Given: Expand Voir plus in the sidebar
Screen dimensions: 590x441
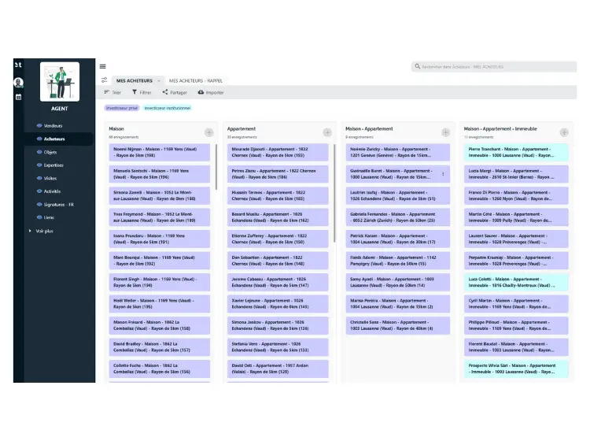Looking at the screenshot, I should tap(43, 231).
